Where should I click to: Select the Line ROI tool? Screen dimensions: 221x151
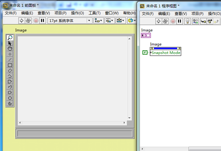click(x=10, y=60)
